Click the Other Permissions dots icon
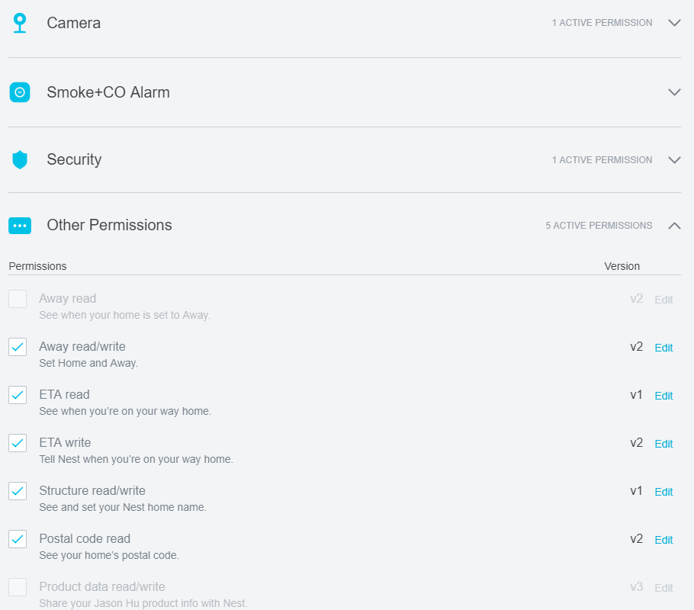694x610 pixels. (x=20, y=226)
